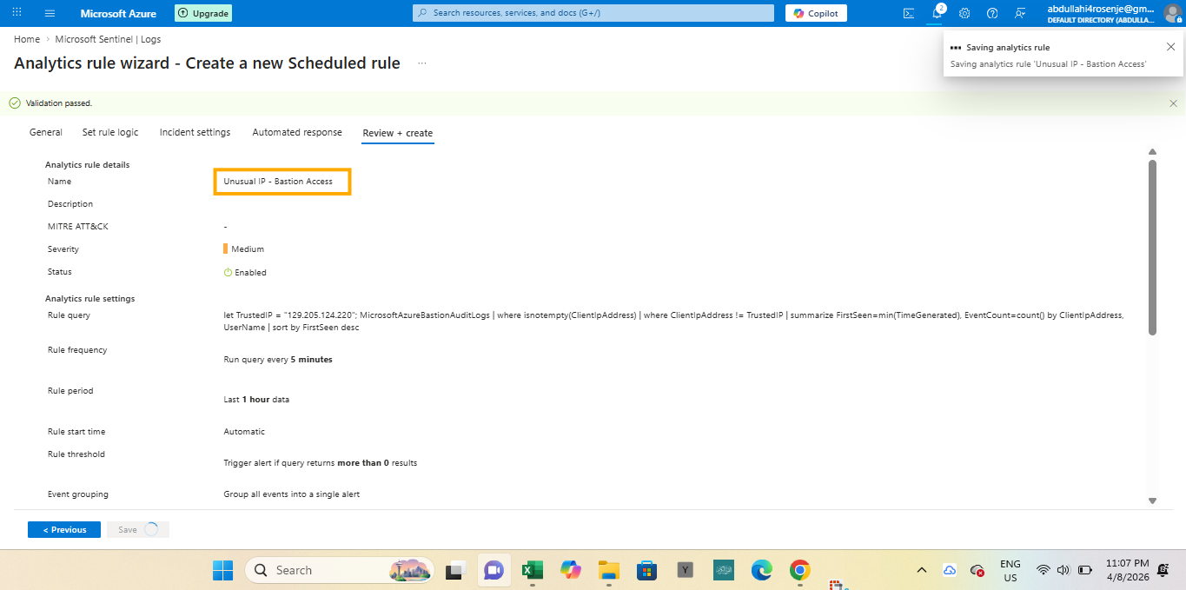
Task: Click the battery tray icon
Action: click(1085, 570)
